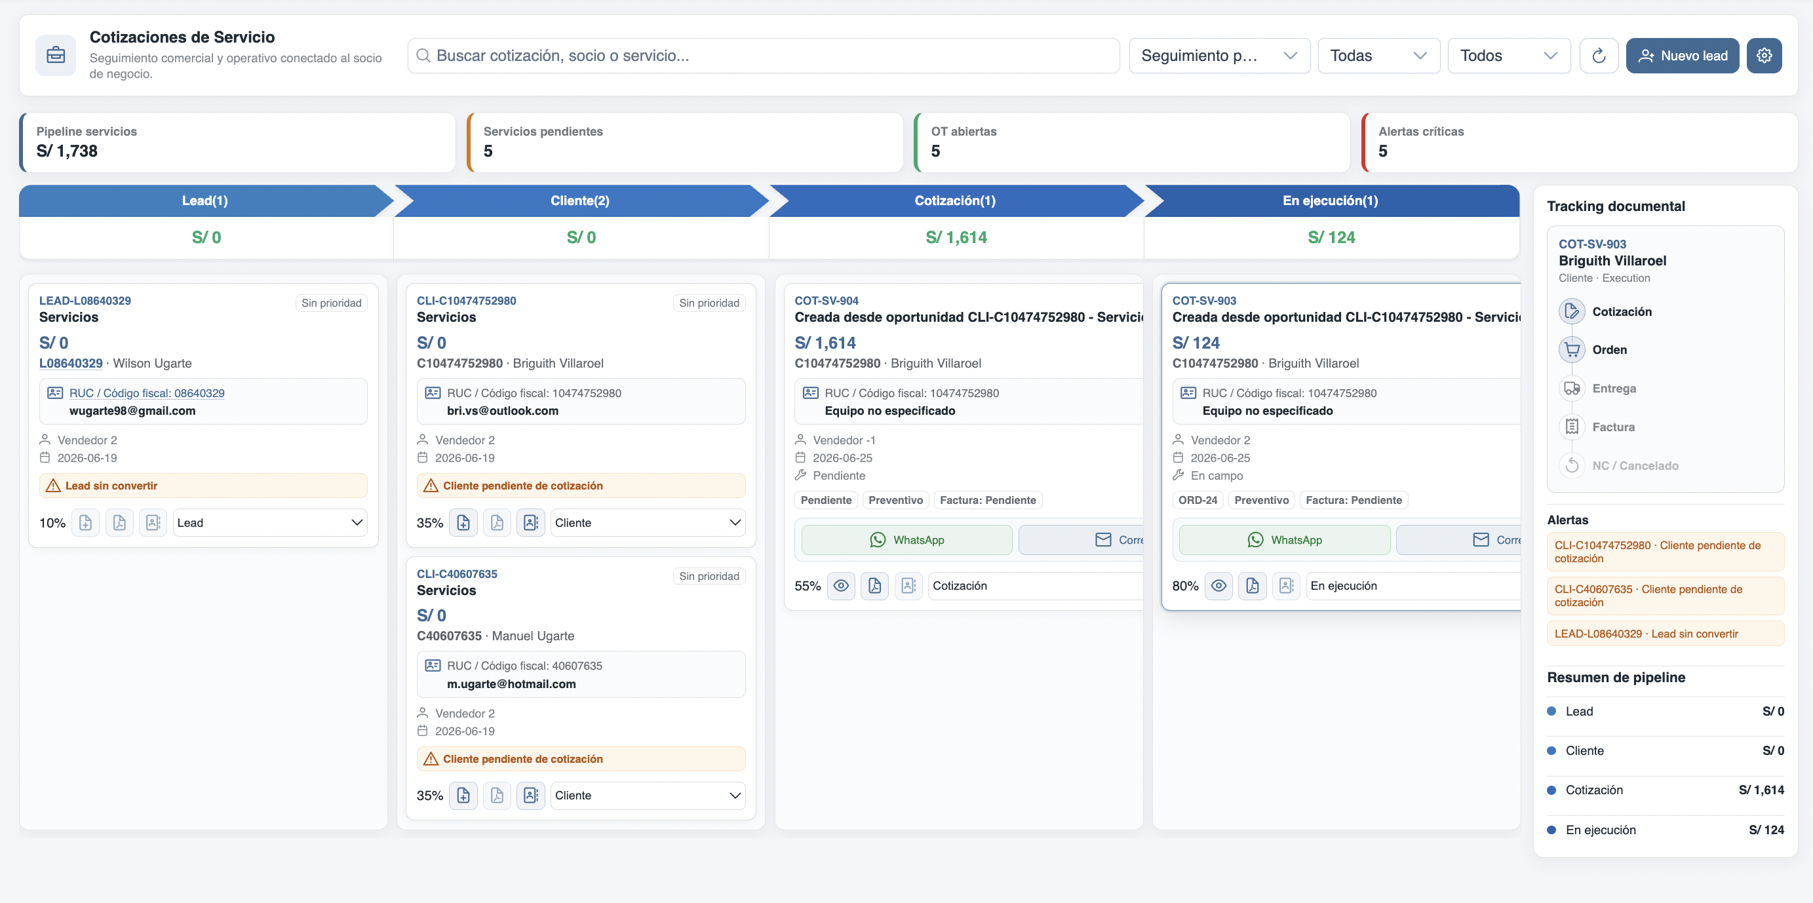
Task: Open contact card icon on COT-SV-903 card
Action: pos(1286,586)
